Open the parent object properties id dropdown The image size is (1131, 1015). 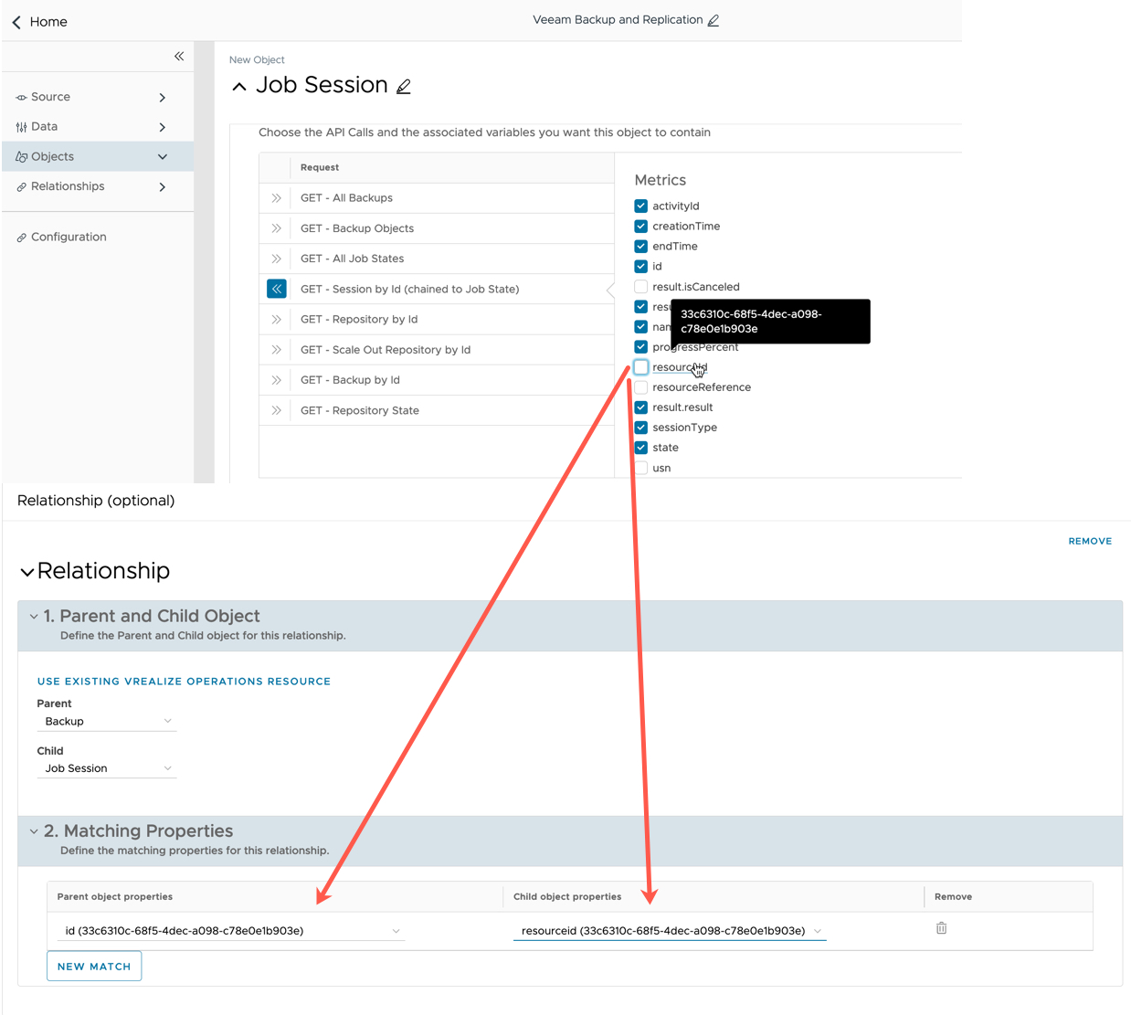coord(231,931)
